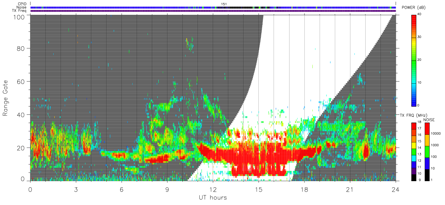Click the Range Gate axis title
The height and width of the screenshot is (205, 445).
point(6,98)
